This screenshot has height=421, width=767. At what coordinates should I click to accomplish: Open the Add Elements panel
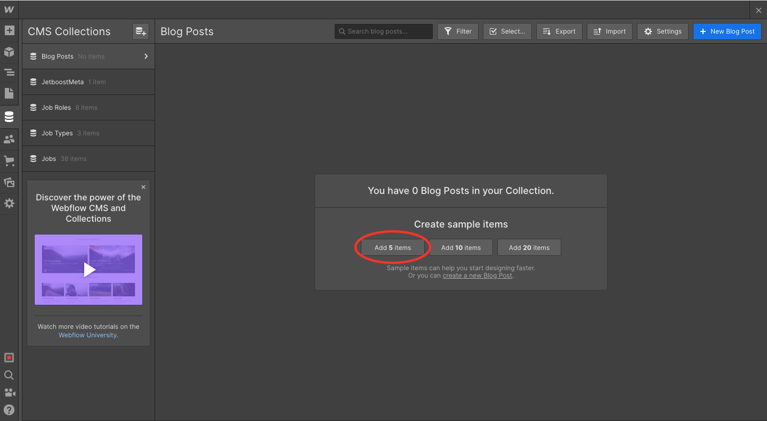click(9, 31)
